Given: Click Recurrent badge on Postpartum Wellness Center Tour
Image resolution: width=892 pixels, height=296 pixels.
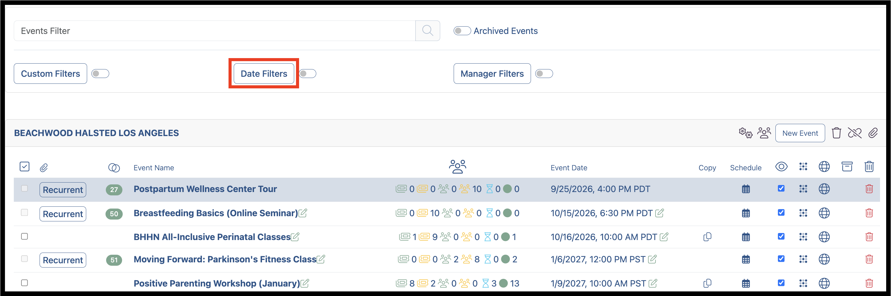Looking at the screenshot, I should tap(63, 190).
